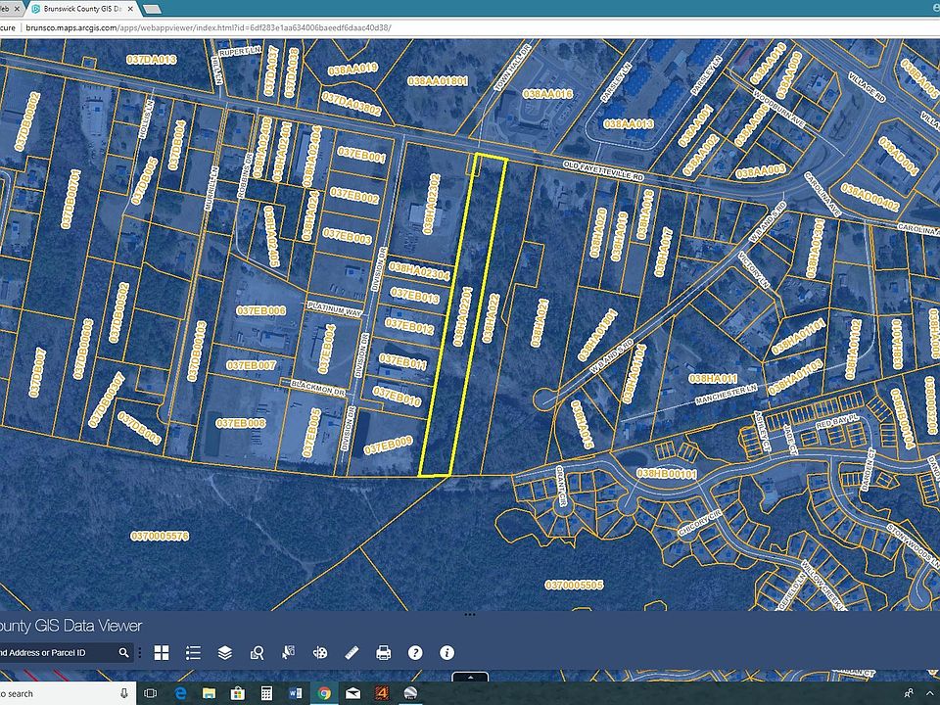Open the print widget

coord(384,653)
